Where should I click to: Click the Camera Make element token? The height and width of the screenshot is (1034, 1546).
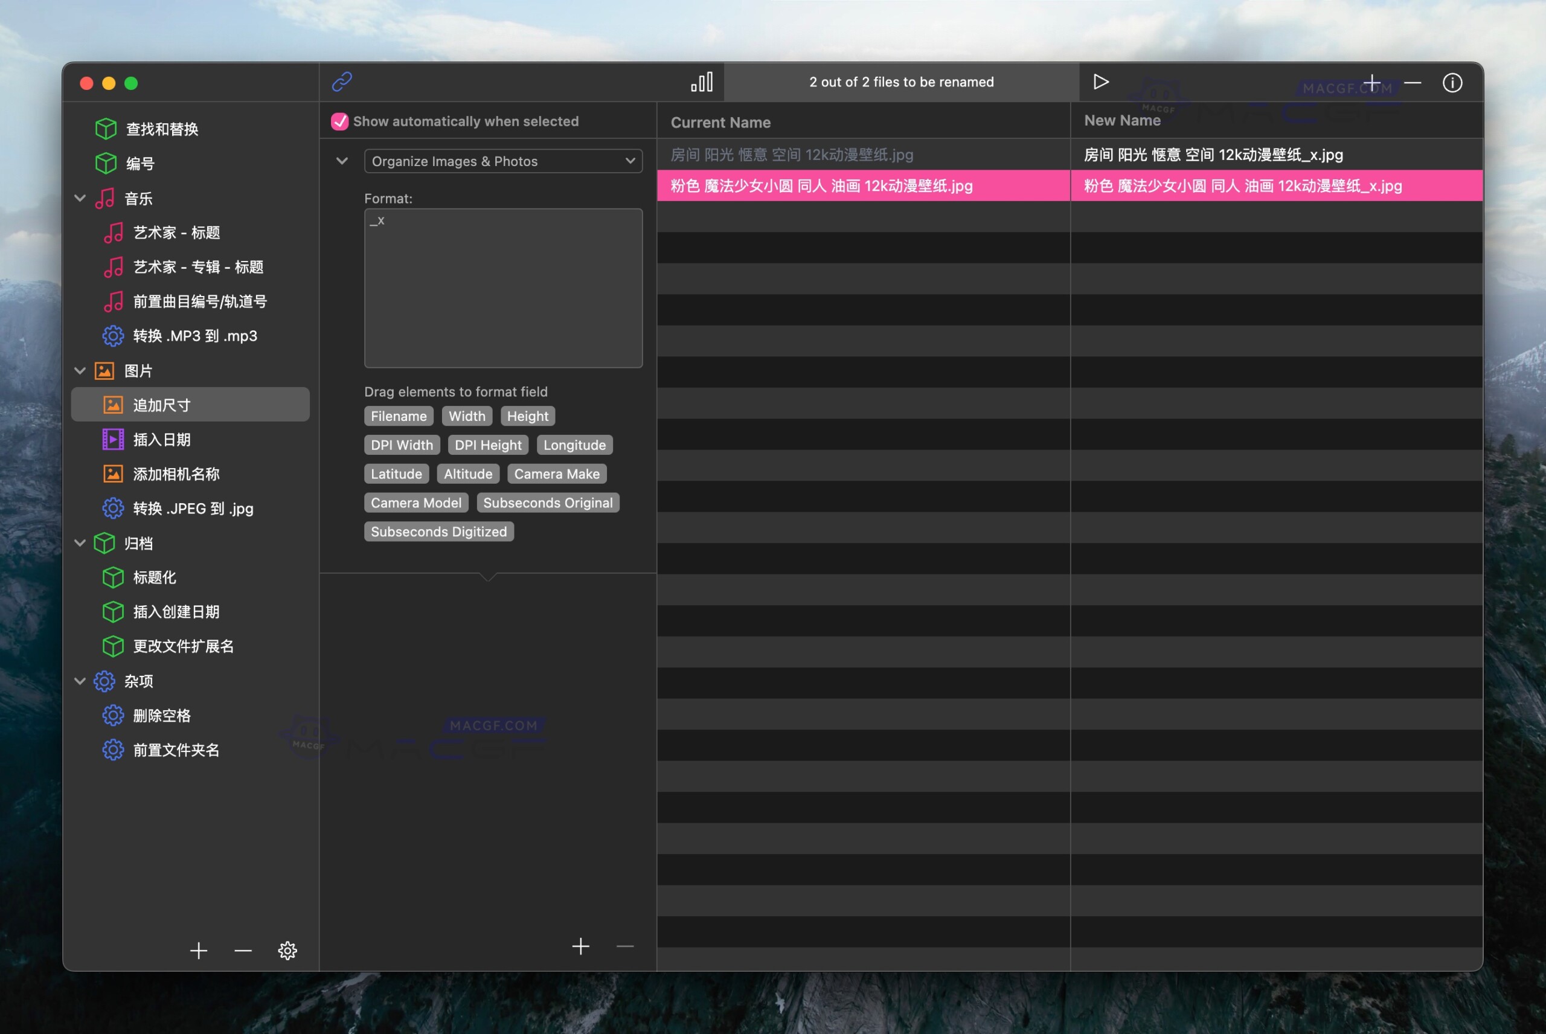[556, 474]
